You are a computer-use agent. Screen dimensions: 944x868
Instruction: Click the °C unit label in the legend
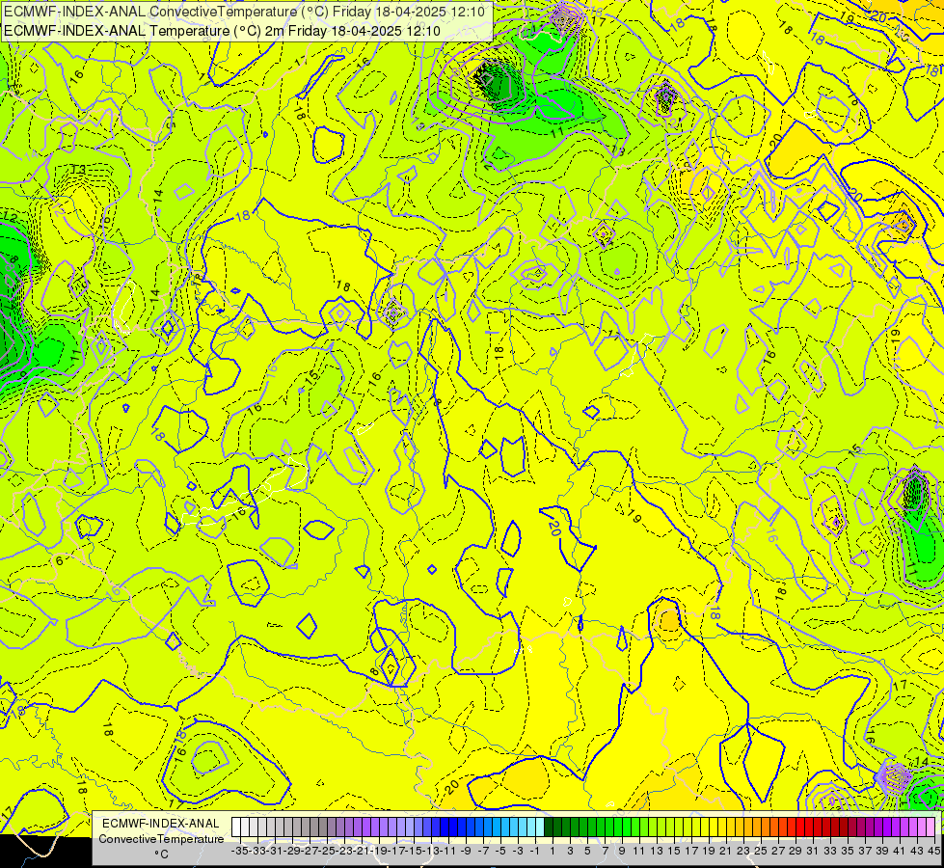point(161,854)
